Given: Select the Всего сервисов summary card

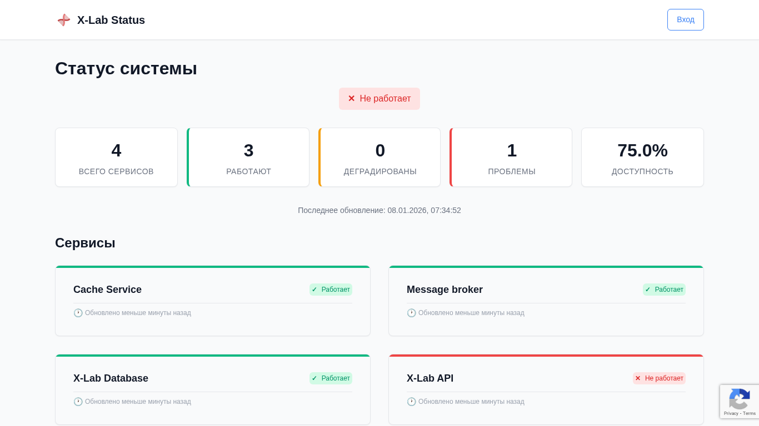Looking at the screenshot, I should [116, 158].
